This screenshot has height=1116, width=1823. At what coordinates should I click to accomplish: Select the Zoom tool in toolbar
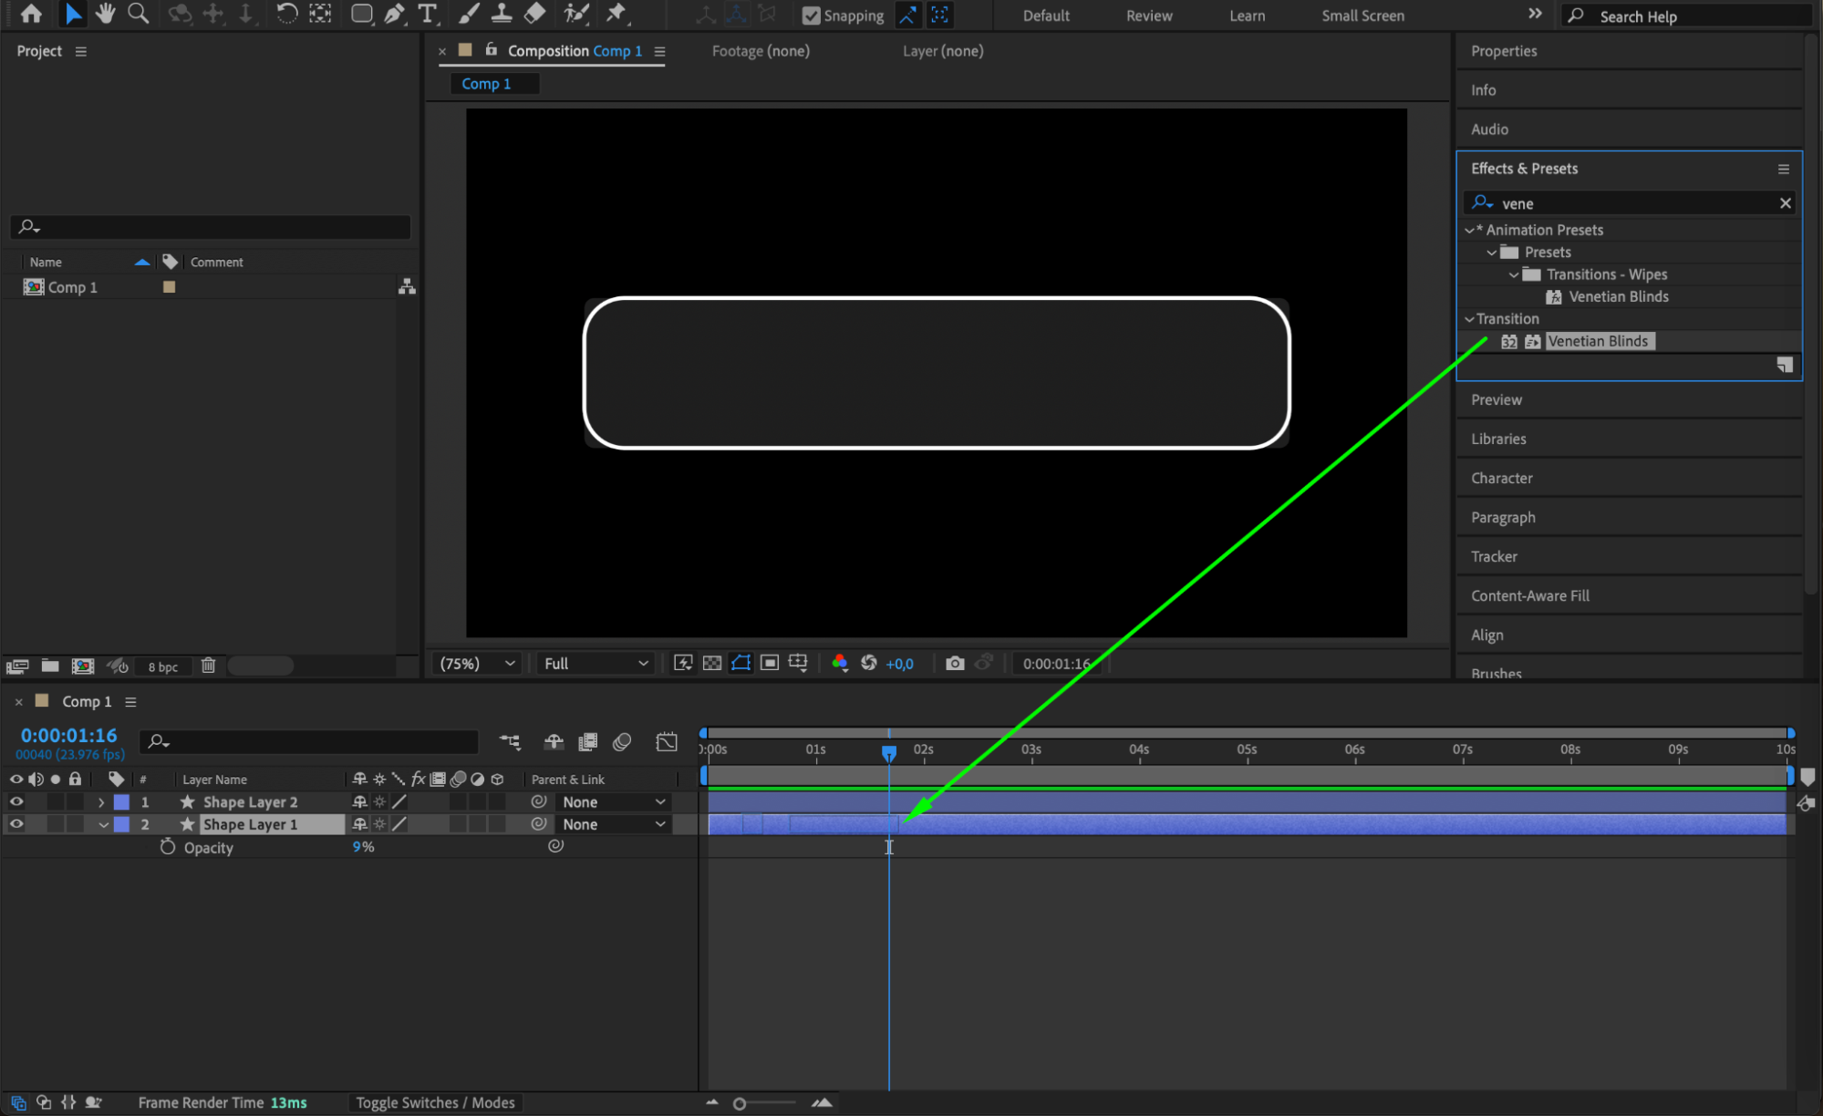click(x=139, y=14)
